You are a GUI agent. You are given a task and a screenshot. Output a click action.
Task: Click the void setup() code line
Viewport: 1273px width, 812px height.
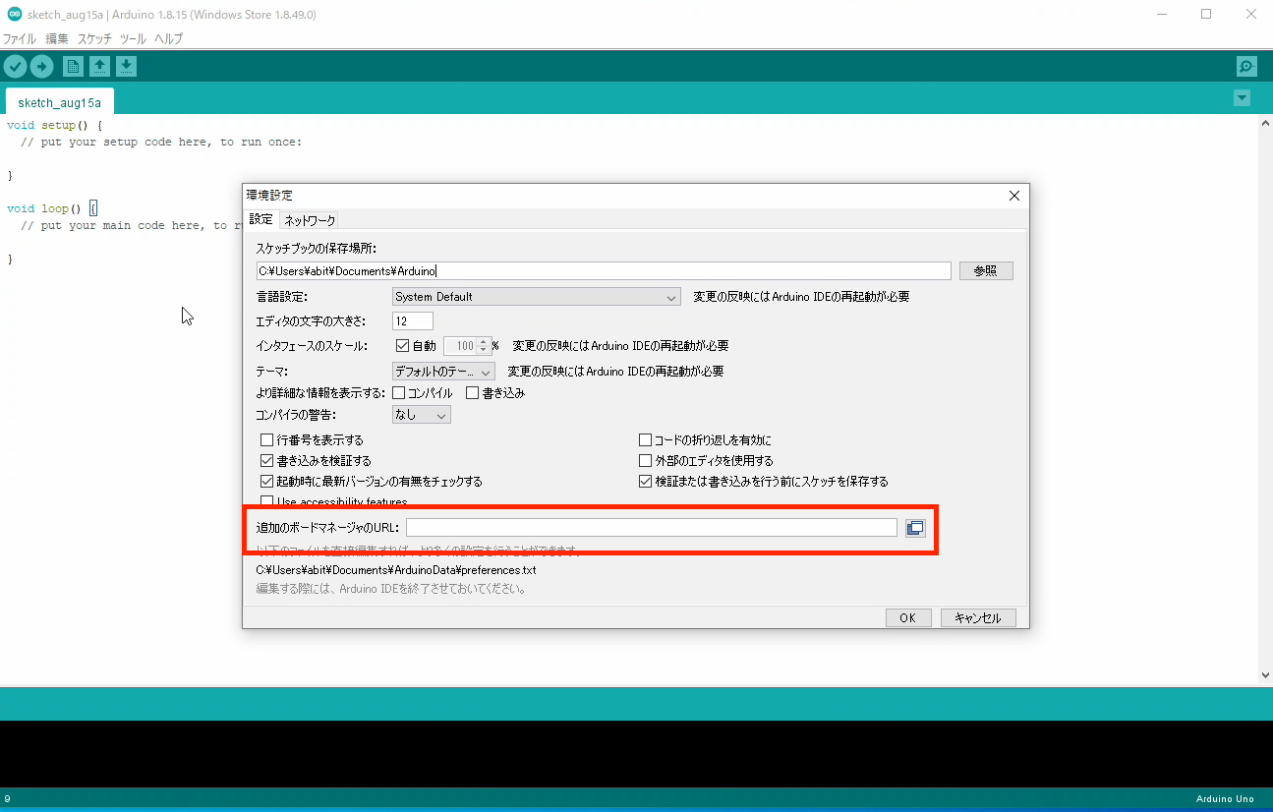click(x=54, y=125)
